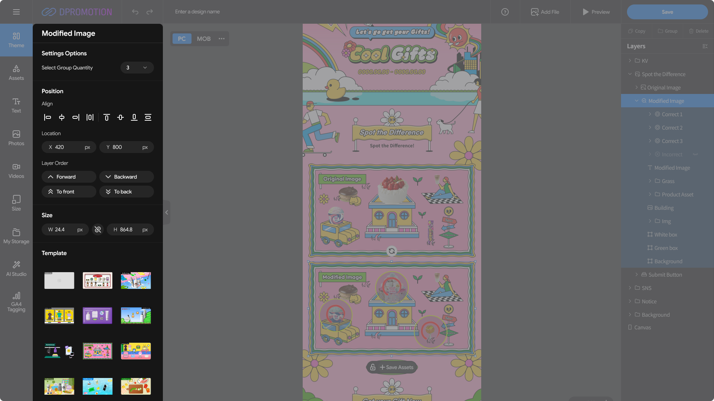Click the blue Save button
The height and width of the screenshot is (401, 714).
tap(667, 12)
